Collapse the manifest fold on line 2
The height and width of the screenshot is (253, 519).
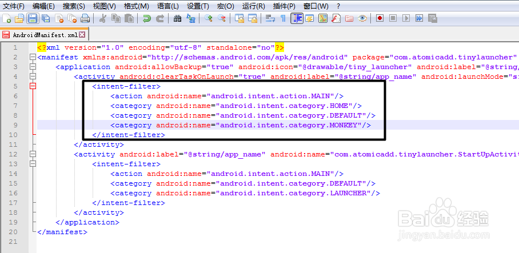pos(33,57)
